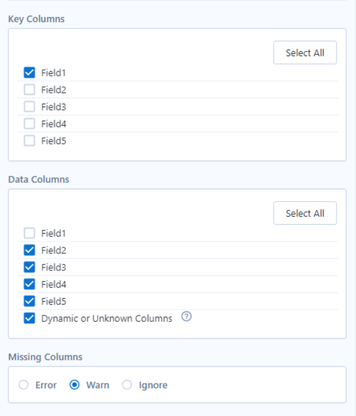Uncheck Field1 in Key Columns
This screenshot has width=356, height=416.
tap(30, 73)
